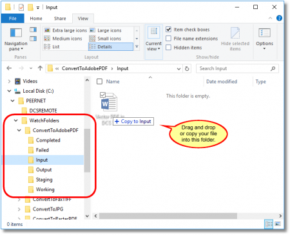This screenshot has height=235, width=290.
Task: Select the DCSREMOTE folder
Action: [x=43, y=111]
